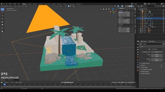Select the Transform tool
The width and height of the screenshot is (165, 92).
pyautogui.click(x=2, y=25)
